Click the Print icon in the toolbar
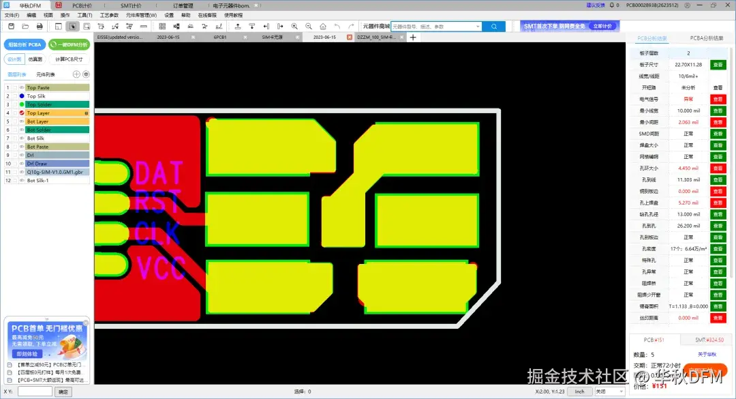The width and height of the screenshot is (736, 399). [x=40, y=27]
